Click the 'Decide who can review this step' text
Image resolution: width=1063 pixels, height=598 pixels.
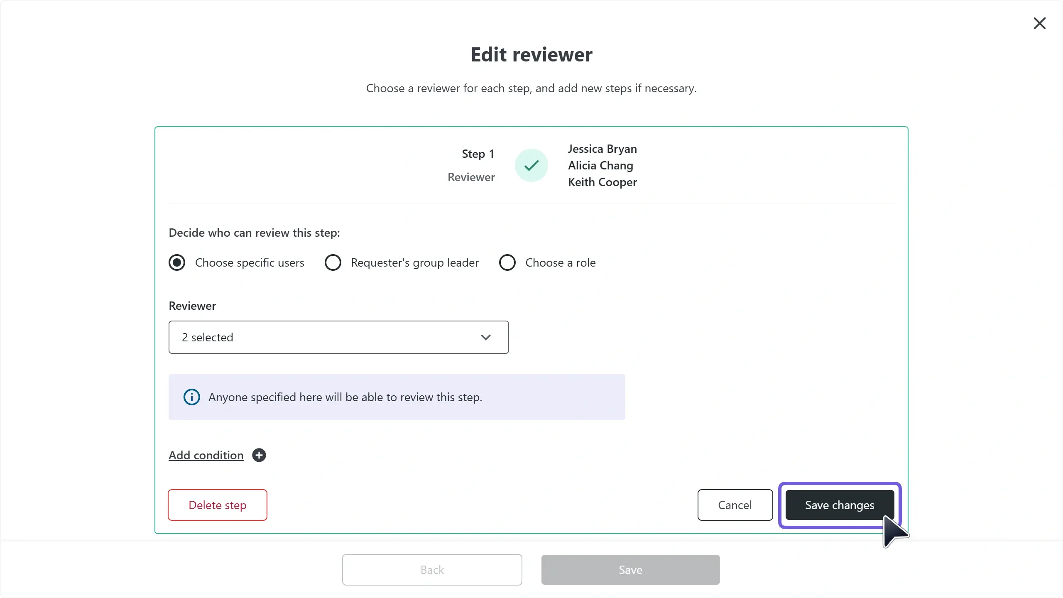pyautogui.click(x=254, y=233)
